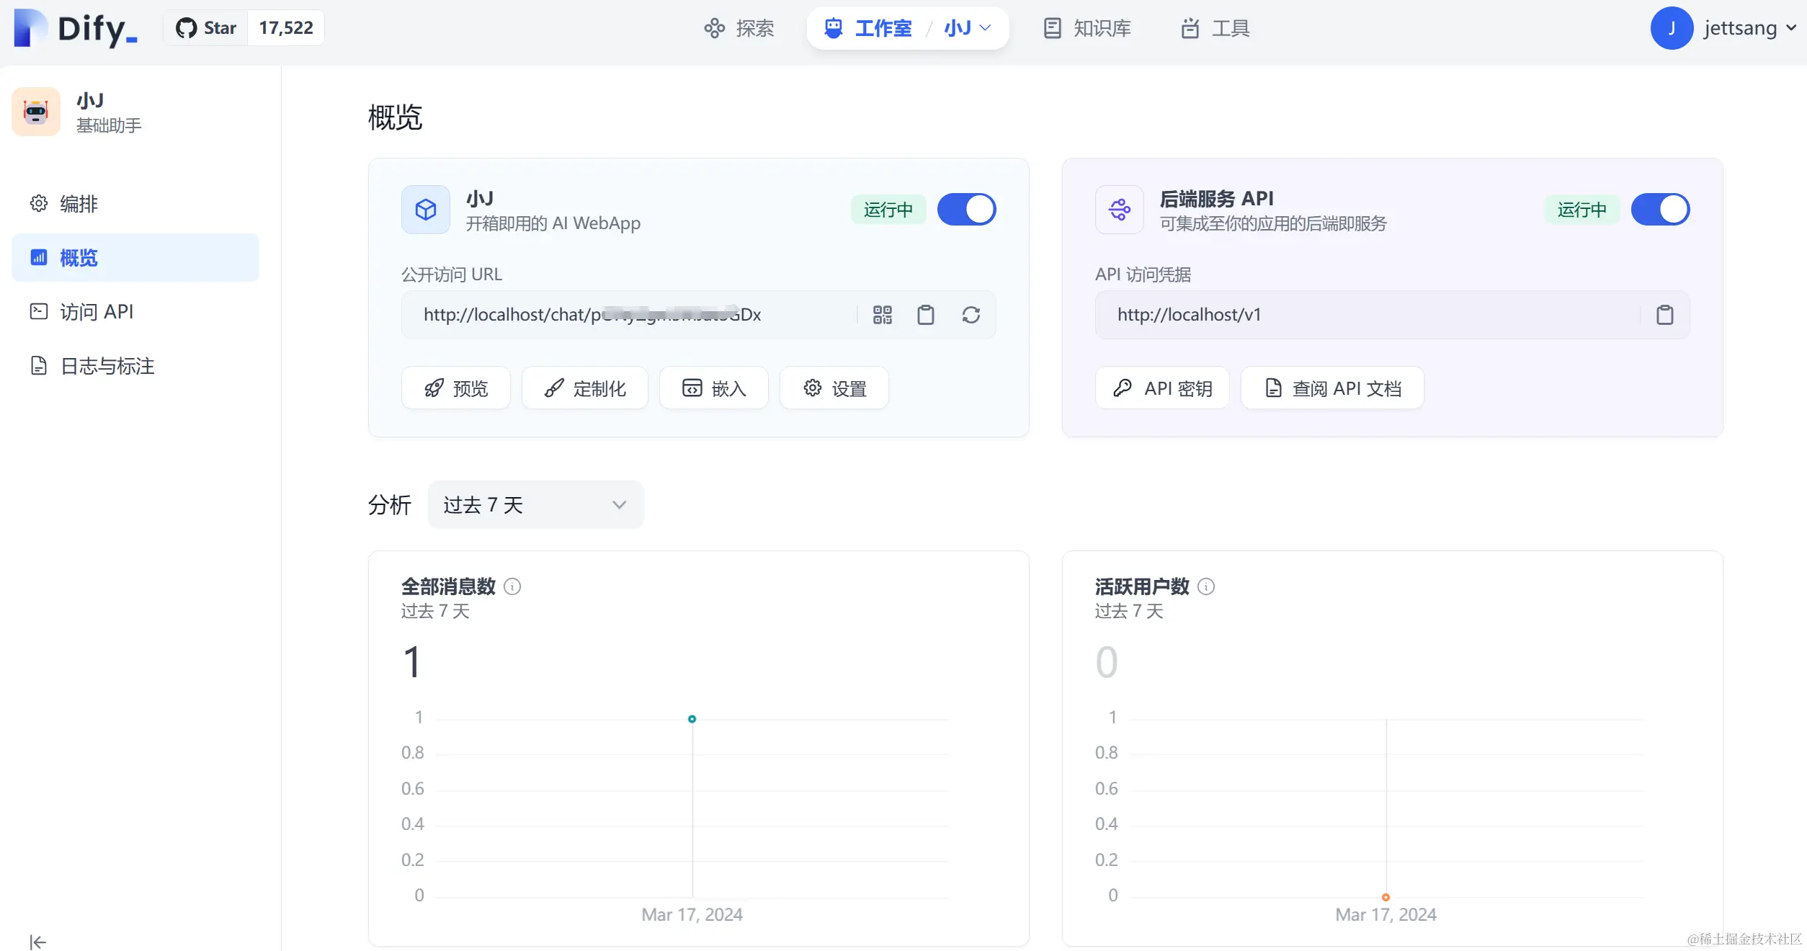The image size is (1807, 951).
Task: Copy the public access URL
Action: pyautogui.click(x=926, y=315)
